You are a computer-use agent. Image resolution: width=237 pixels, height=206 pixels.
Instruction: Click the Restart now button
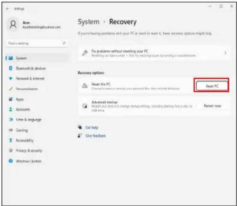coord(212,106)
